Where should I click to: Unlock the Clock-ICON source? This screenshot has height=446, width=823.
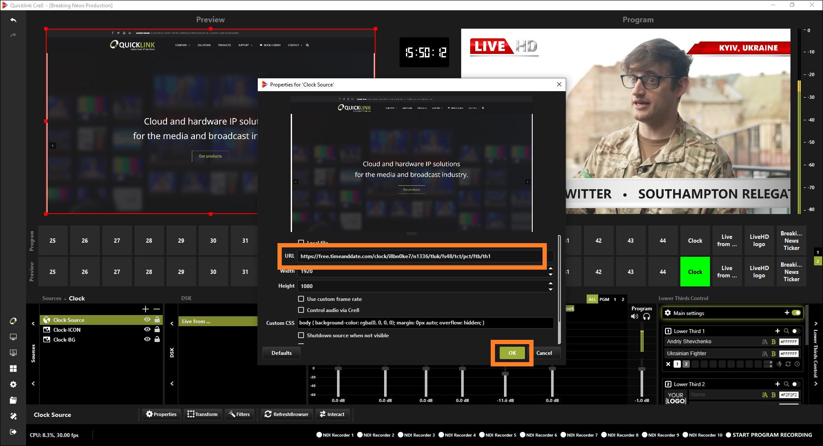coord(157,330)
